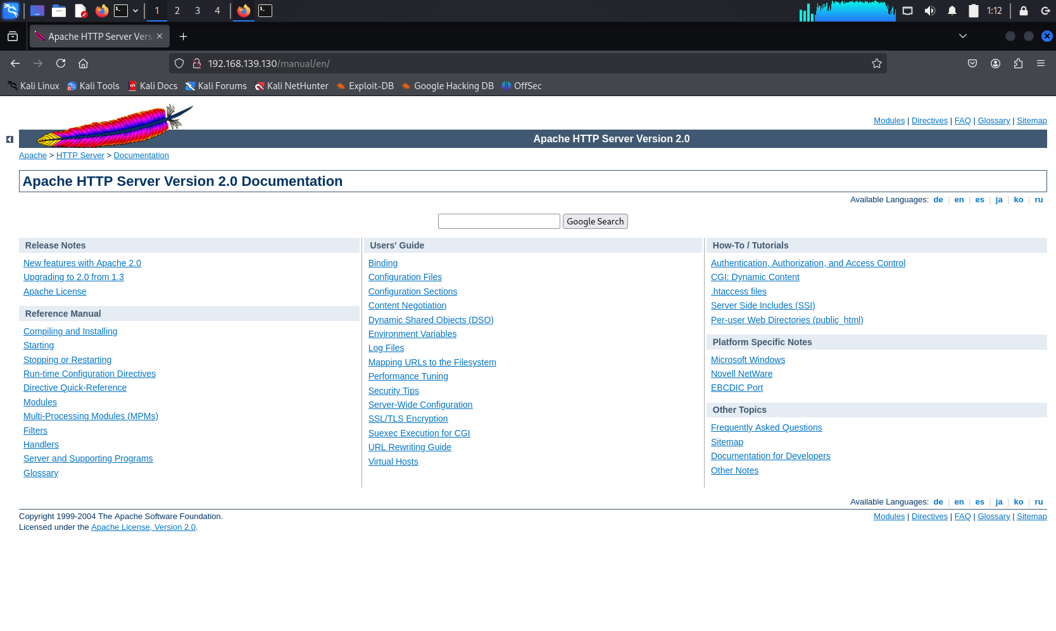This screenshot has width=1056, height=631.
Task: Open the Glossary link in the top navigation
Action: (994, 121)
